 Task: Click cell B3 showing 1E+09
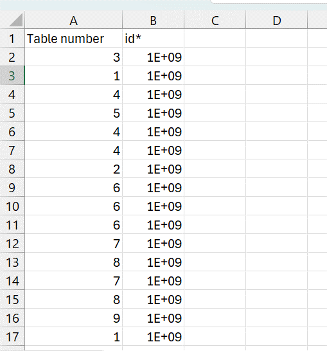click(x=153, y=76)
